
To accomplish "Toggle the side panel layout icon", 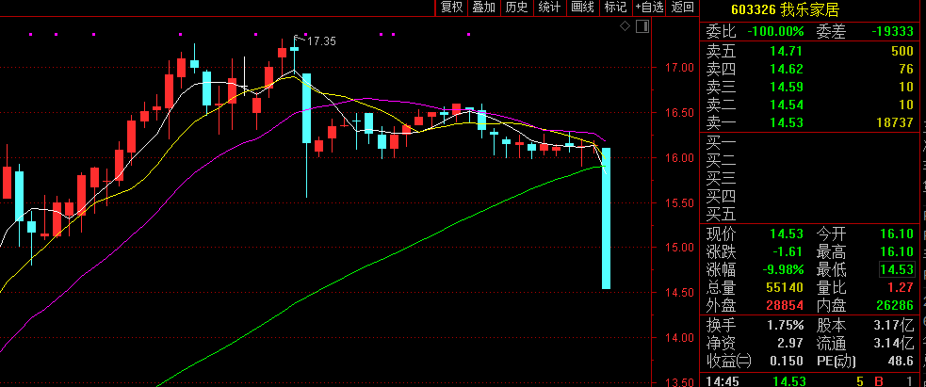I will (642, 25).
